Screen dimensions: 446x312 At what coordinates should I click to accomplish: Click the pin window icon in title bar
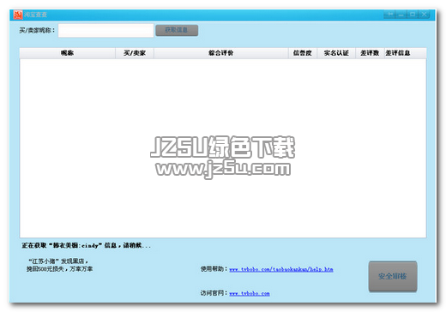(x=389, y=14)
